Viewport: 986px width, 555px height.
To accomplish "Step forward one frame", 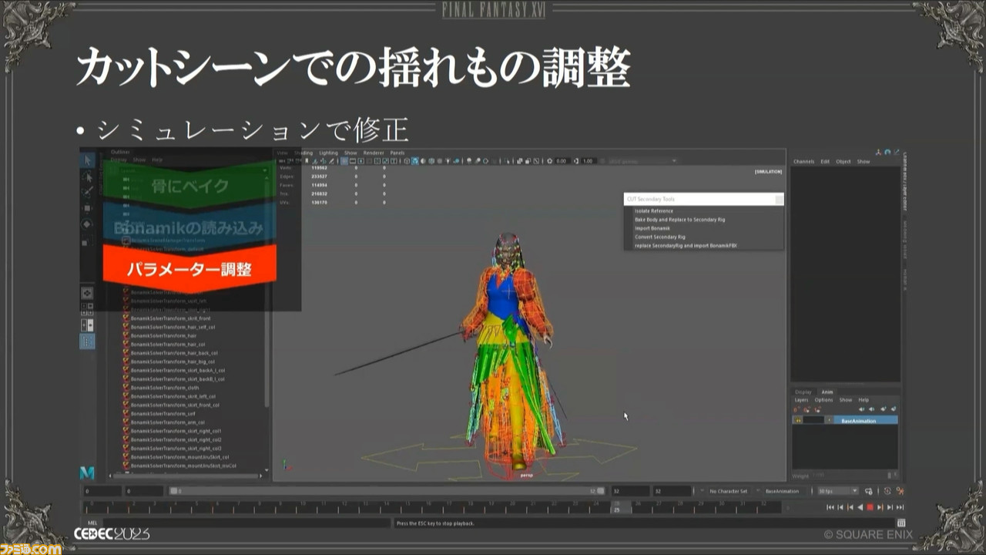I will click(890, 507).
